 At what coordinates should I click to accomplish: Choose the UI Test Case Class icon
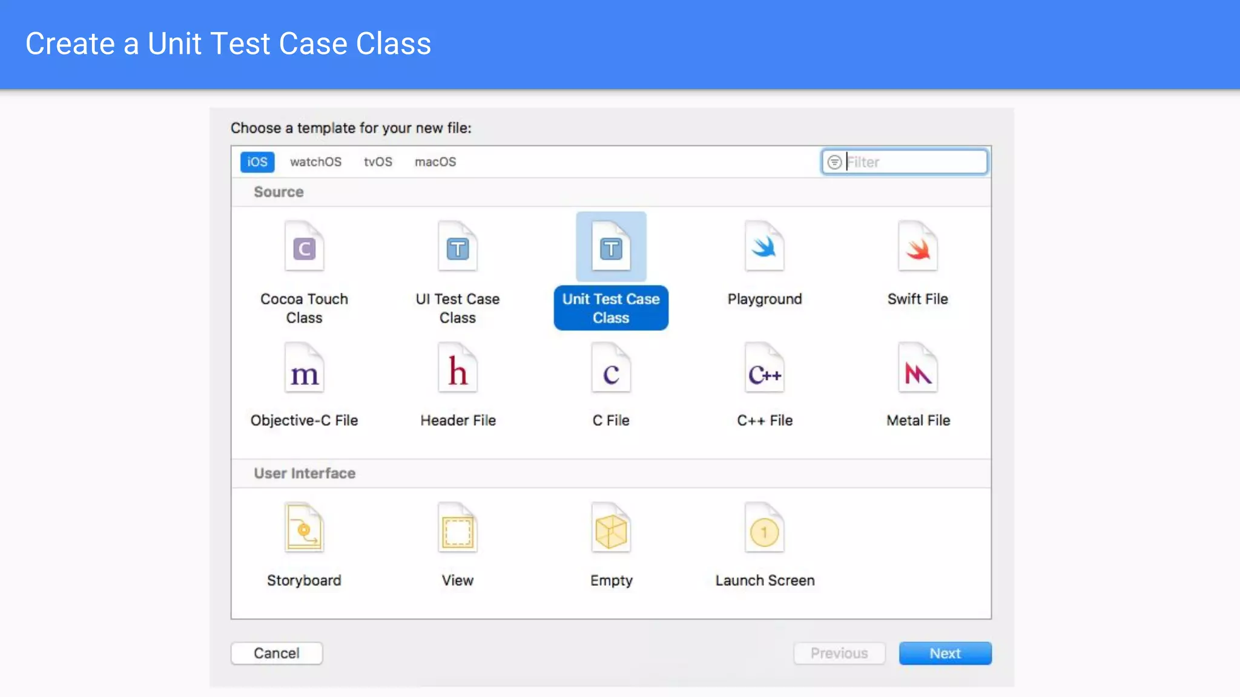pyautogui.click(x=457, y=247)
